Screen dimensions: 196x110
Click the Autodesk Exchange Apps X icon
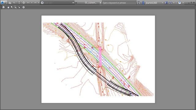(x=166, y=3)
